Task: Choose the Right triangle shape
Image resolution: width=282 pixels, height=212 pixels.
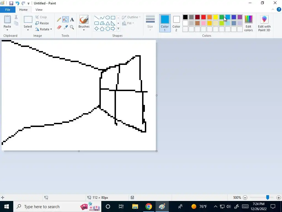Action: tap(113, 23)
